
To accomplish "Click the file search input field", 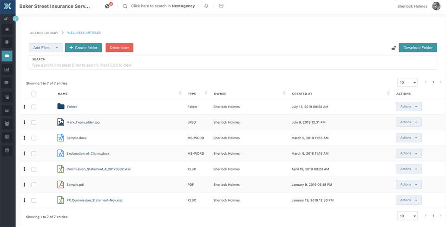I will (232, 65).
